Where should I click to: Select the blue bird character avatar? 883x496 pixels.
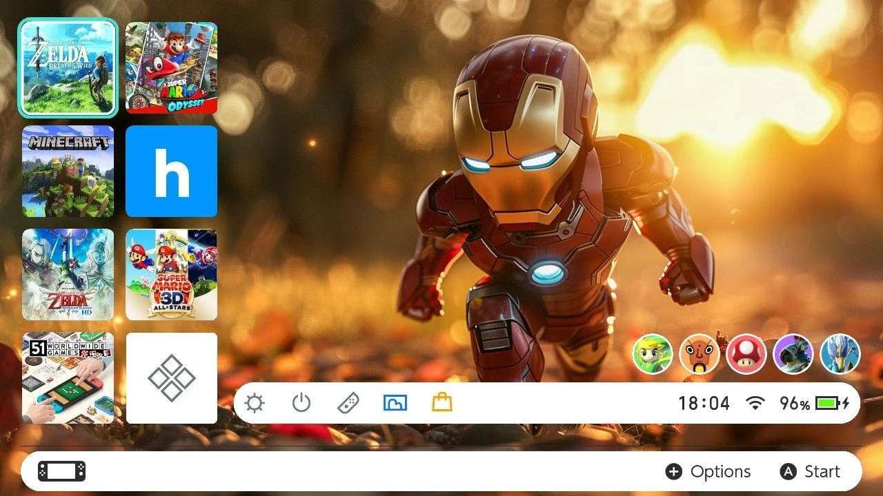tap(840, 354)
